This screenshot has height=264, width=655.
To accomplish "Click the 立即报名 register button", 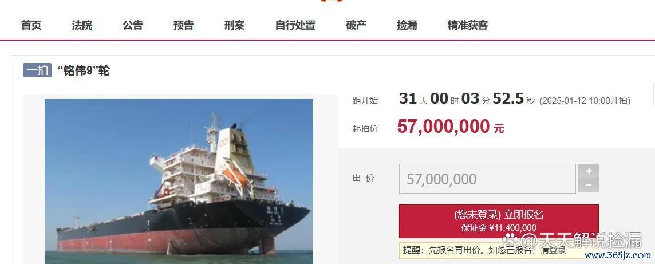I will 499,221.
